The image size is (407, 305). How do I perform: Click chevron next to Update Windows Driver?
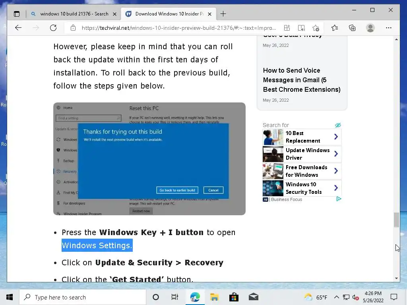(x=336, y=154)
